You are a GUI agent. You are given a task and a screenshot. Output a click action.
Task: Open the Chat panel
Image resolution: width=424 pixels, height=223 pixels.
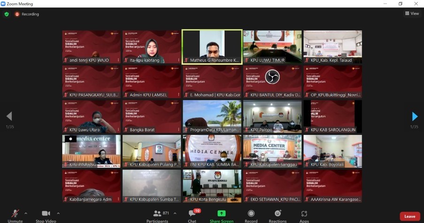click(x=192, y=215)
